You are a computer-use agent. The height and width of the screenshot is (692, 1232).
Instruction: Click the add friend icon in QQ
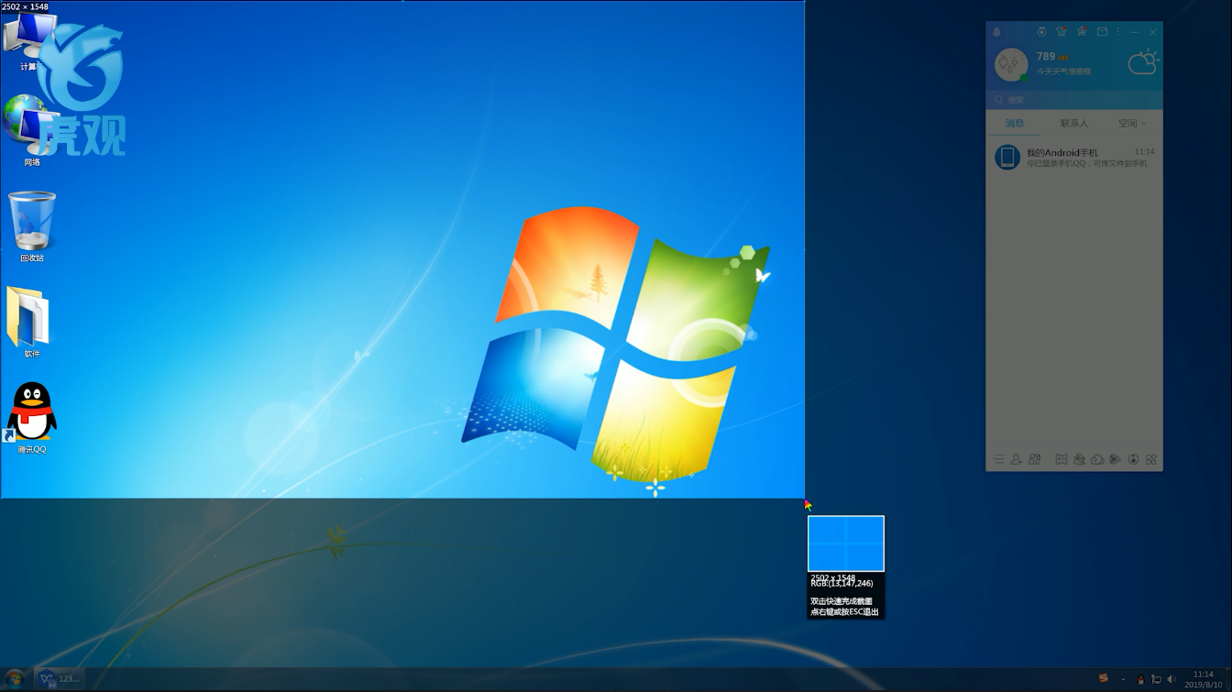[1016, 459]
